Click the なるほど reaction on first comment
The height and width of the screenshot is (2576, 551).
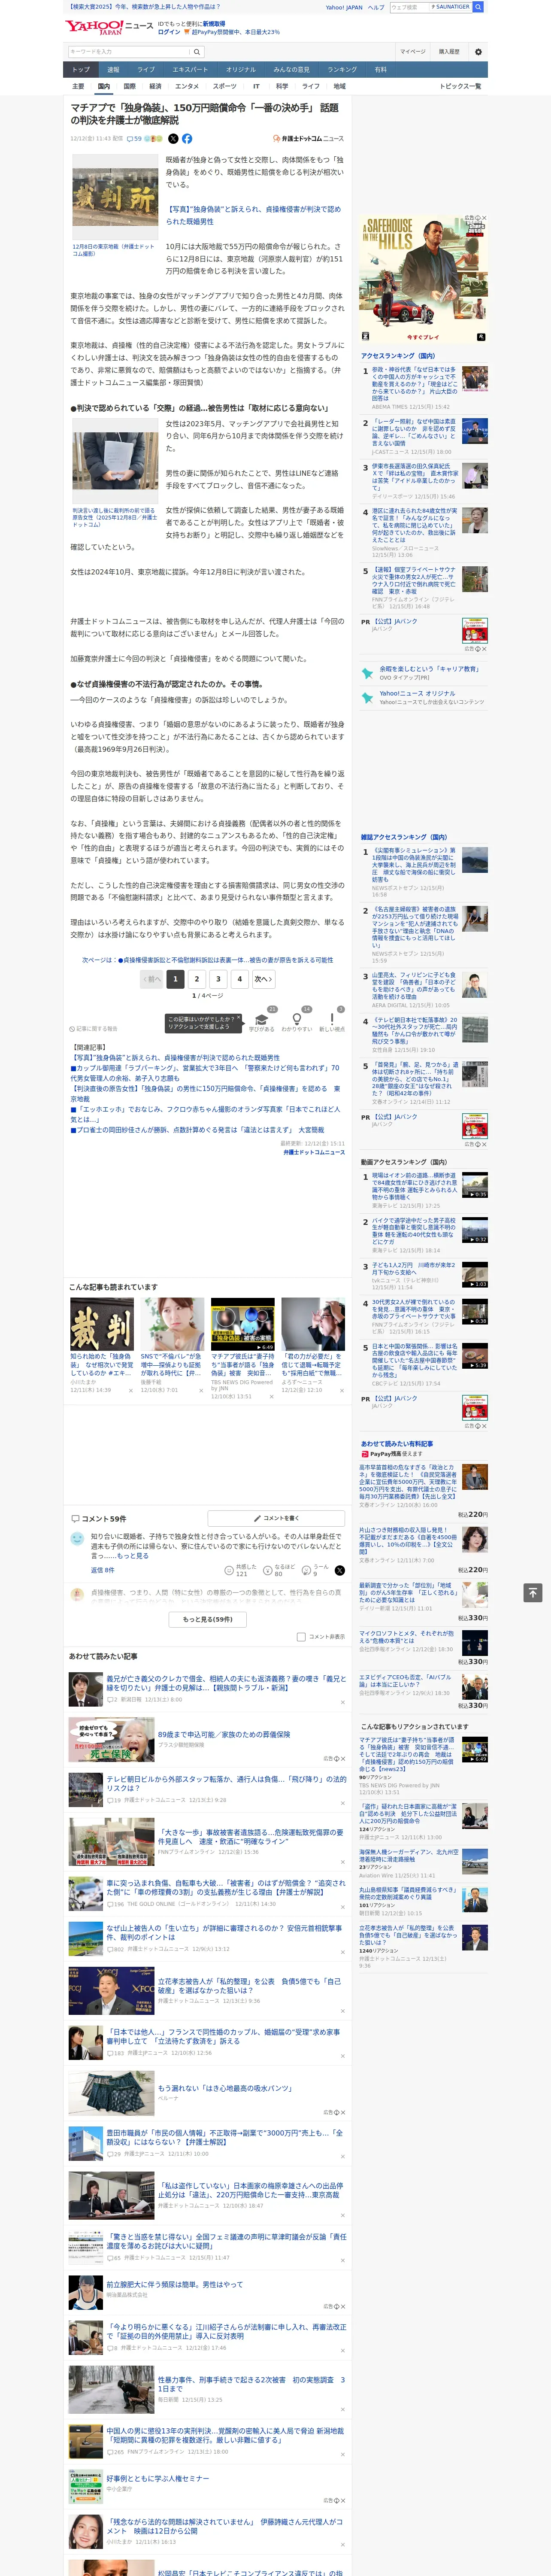coord(280,1570)
